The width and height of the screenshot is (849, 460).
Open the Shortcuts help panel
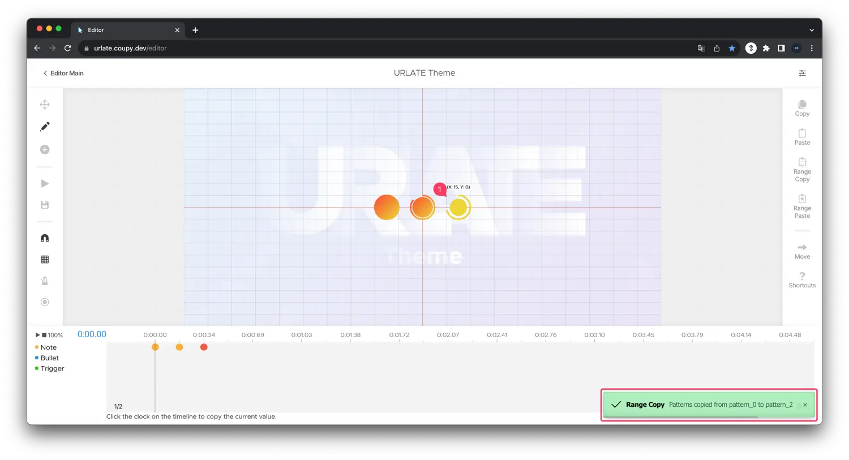[802, 276]
